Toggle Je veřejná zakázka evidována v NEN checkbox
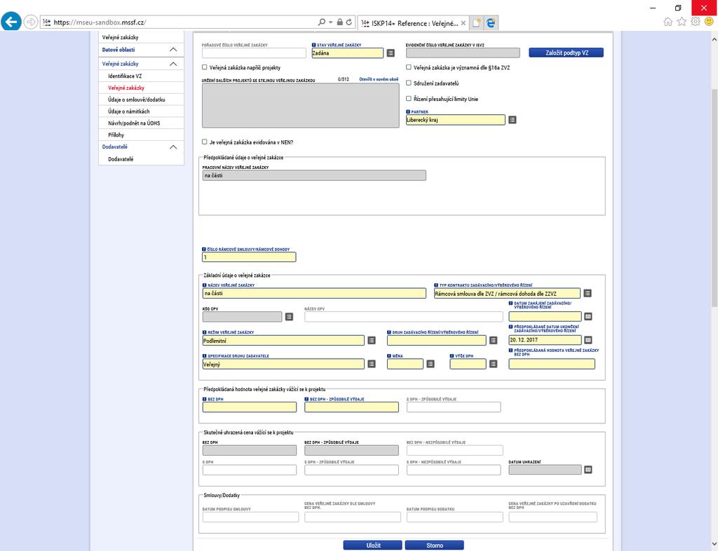 coord(205,142)
